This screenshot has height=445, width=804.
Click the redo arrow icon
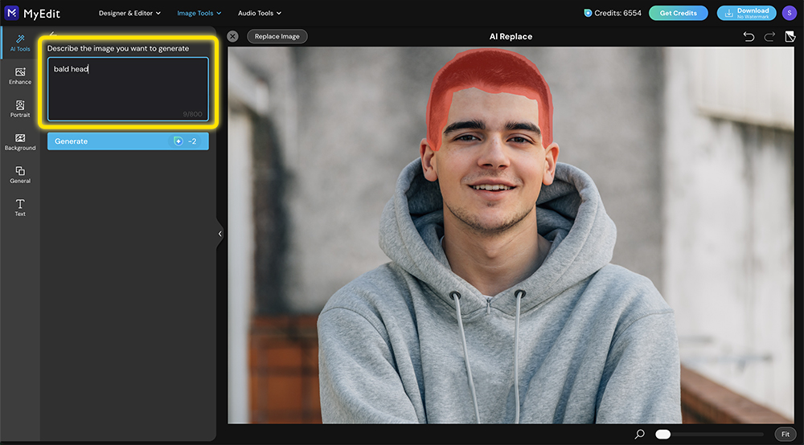[769, 37]
